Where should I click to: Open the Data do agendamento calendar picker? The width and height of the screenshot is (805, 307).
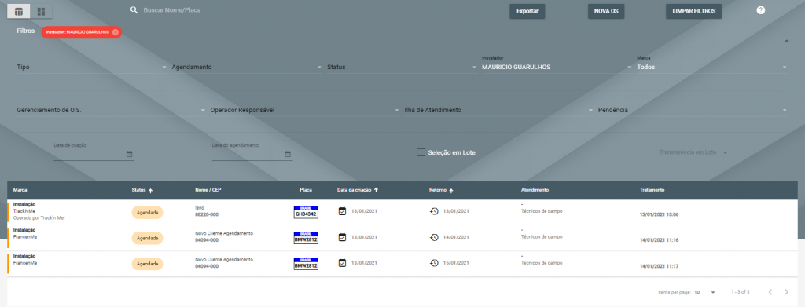coord(288,154)
